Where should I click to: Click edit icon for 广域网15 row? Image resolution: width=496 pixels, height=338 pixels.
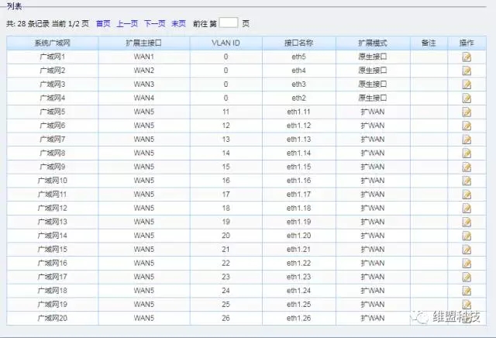[x=467, y=250]
